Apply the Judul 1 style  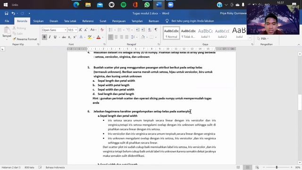click(205, 33)
